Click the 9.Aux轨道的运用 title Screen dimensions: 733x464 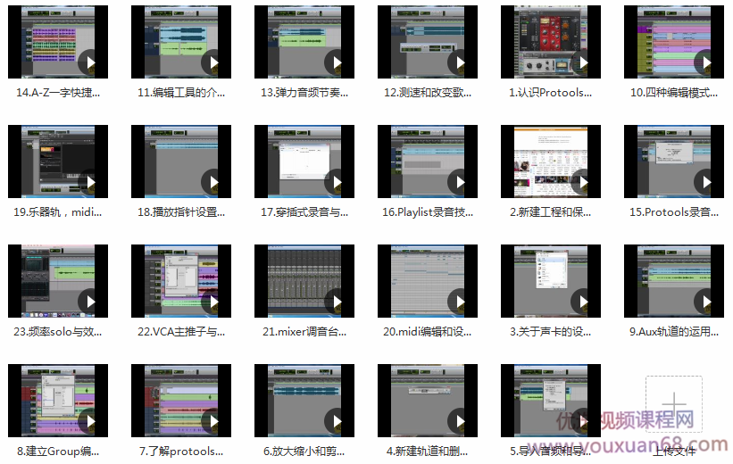pos(673,331)
